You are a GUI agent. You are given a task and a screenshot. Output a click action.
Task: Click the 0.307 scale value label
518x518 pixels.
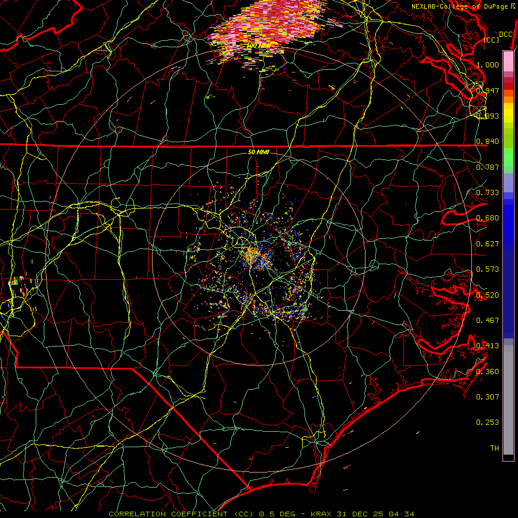[487, 397]
